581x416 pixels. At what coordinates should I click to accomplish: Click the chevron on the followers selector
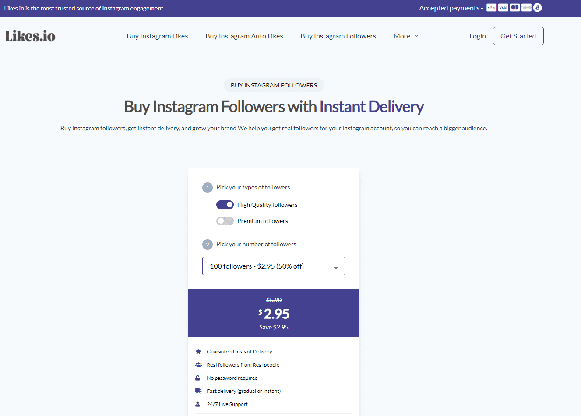tap(336, 267)
